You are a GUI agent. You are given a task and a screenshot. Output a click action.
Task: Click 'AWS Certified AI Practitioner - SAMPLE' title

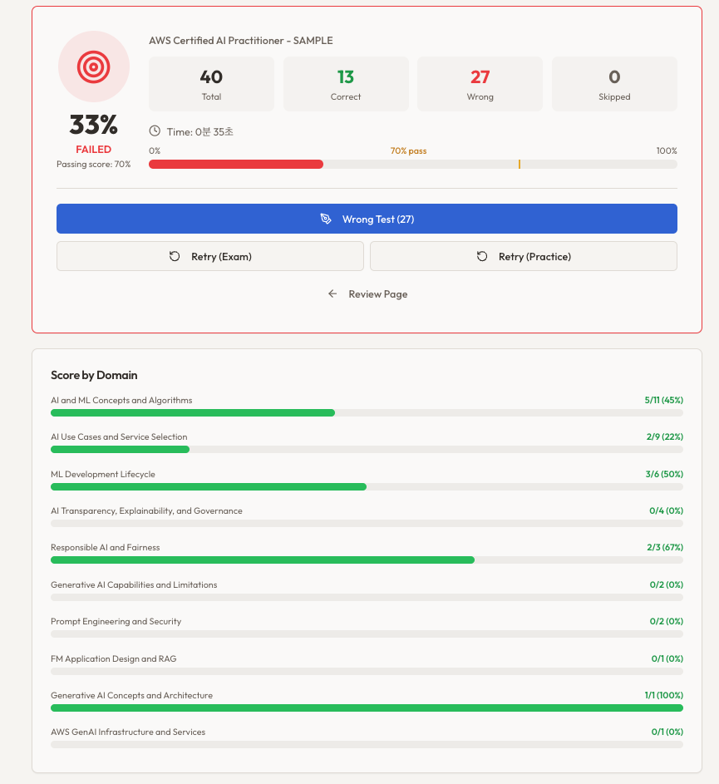(241, 41)
